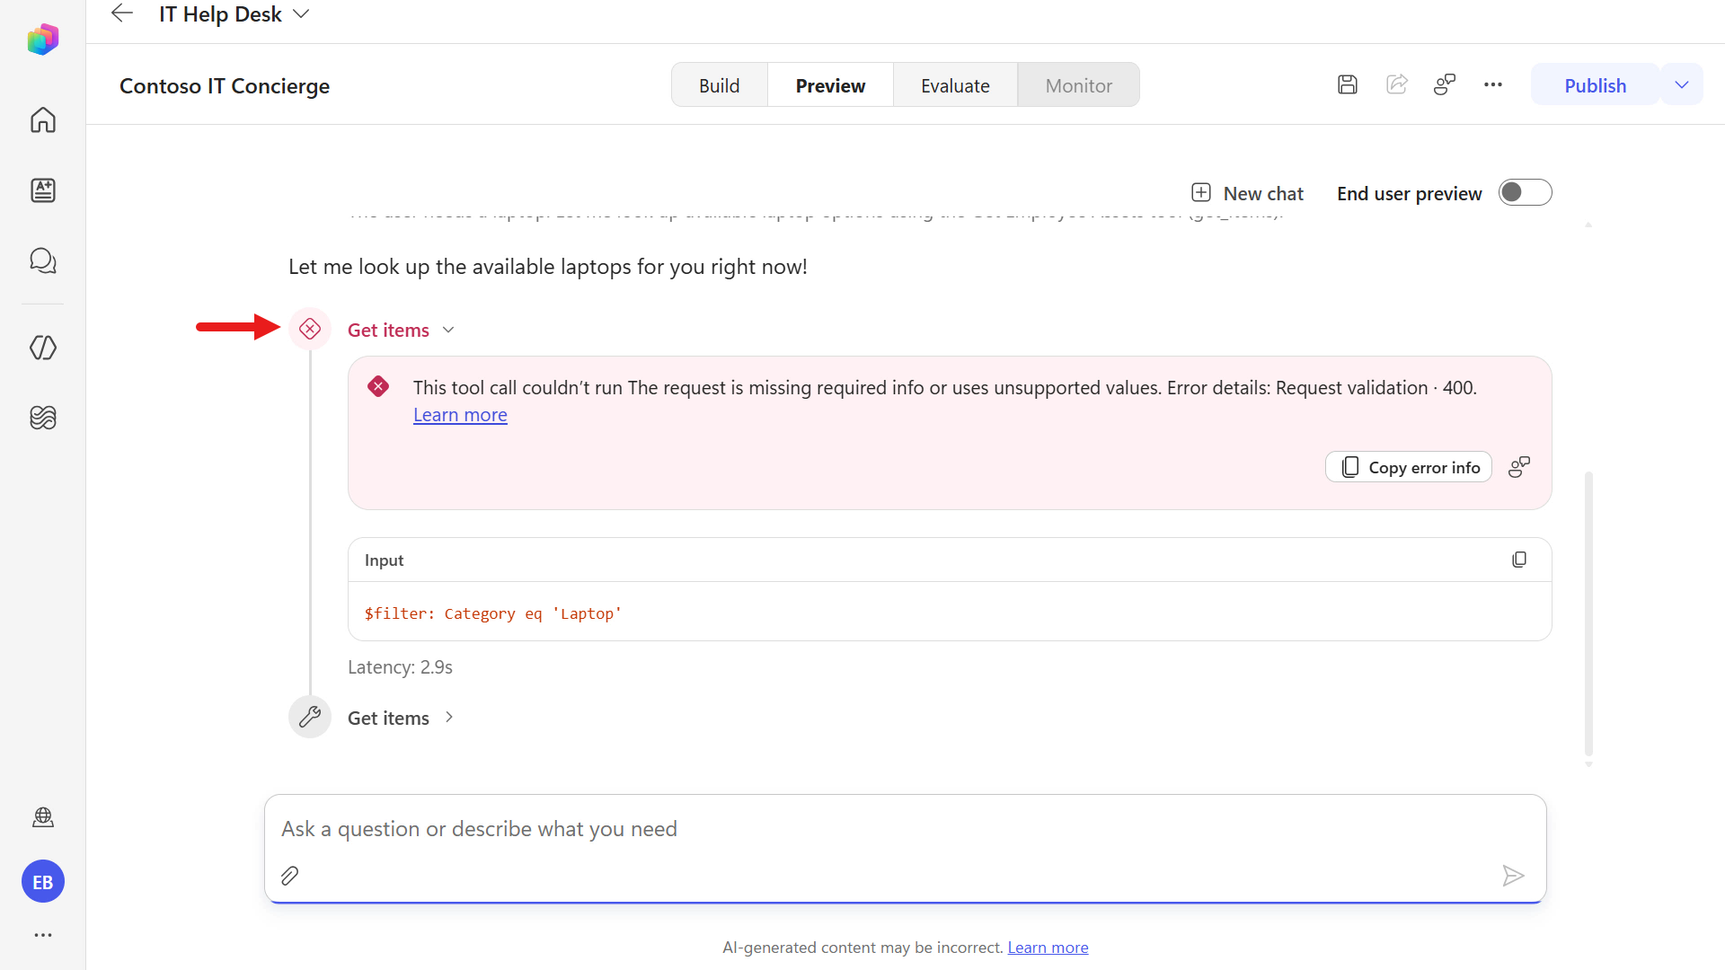1725x970 pixels.
Task: Send the message with the arrow icon
Action: [1513, 876]
